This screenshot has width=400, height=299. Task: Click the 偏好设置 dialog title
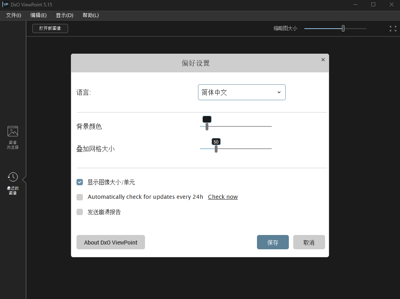[196, 63]
